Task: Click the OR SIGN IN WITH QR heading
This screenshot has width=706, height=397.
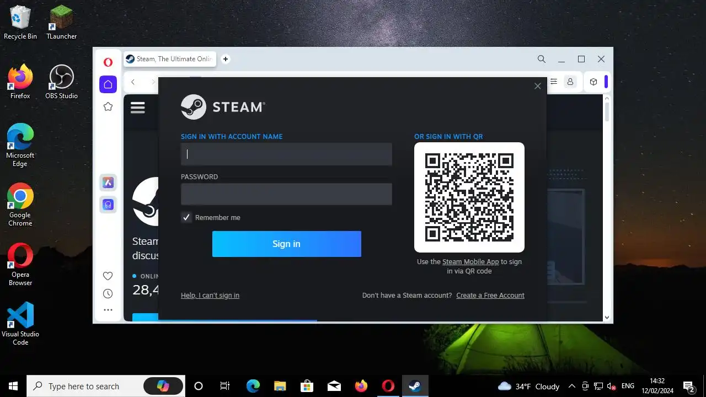Action: click(x=448, y=137)
